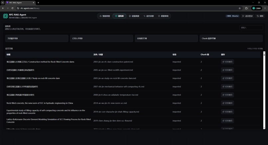This screenshot has width=268, height=145.
Task: Click the browser back arrow
Action: [3, 8]
